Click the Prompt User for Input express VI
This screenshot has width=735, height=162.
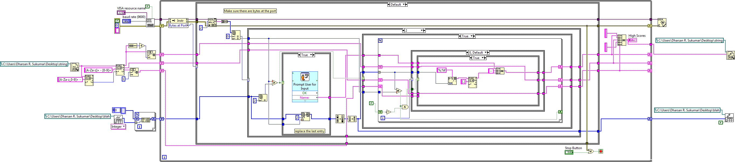305,86
